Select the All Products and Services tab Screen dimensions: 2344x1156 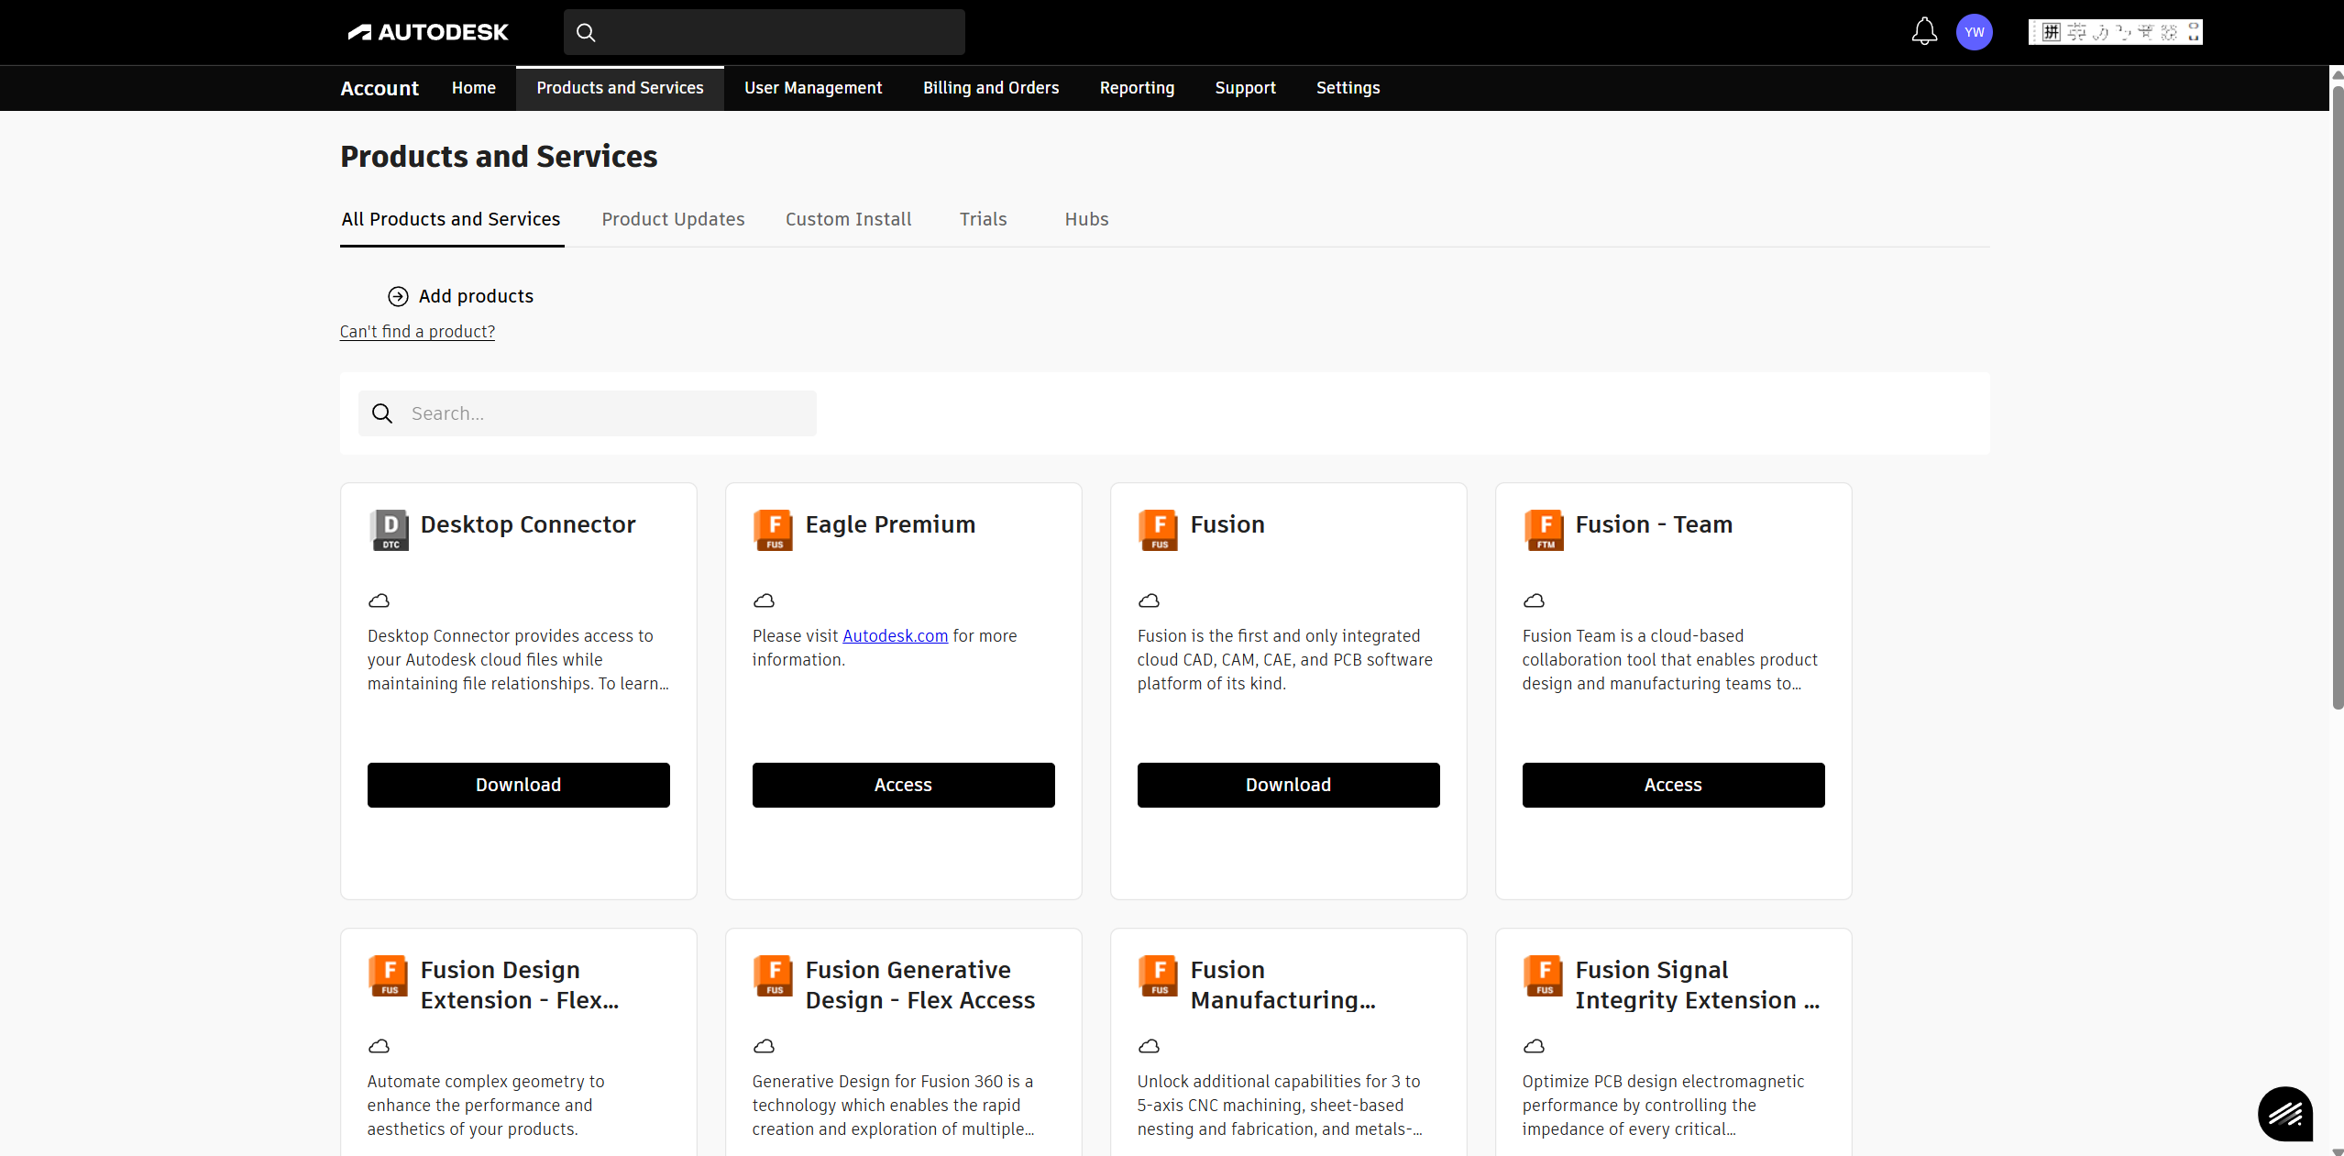click(451, 219)
